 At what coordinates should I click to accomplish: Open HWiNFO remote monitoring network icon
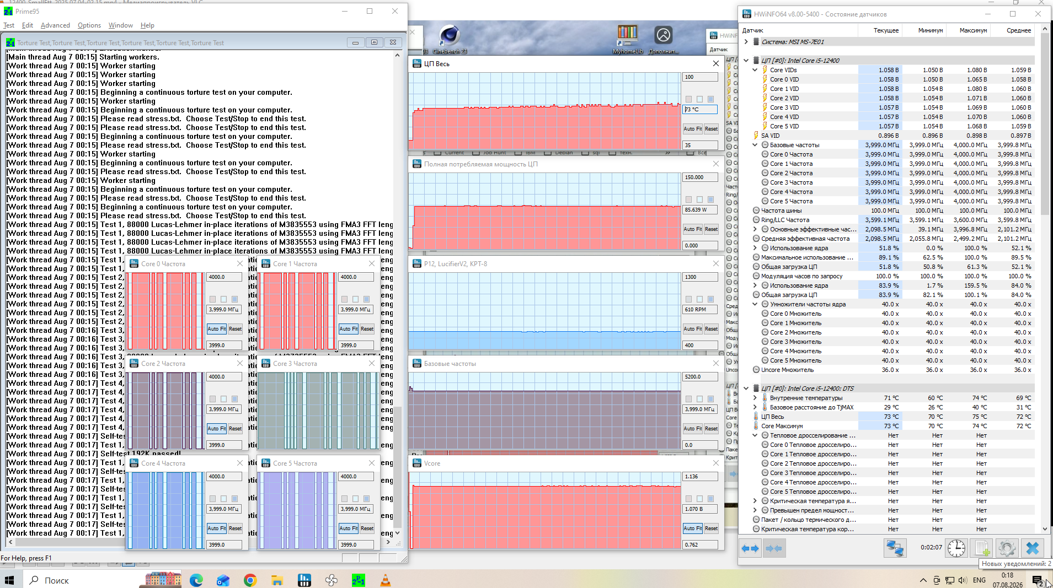(895, 548)
